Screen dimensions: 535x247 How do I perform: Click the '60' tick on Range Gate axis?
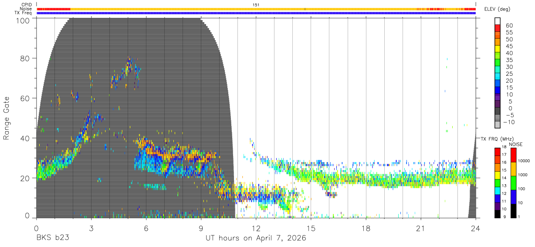(26, 98)
